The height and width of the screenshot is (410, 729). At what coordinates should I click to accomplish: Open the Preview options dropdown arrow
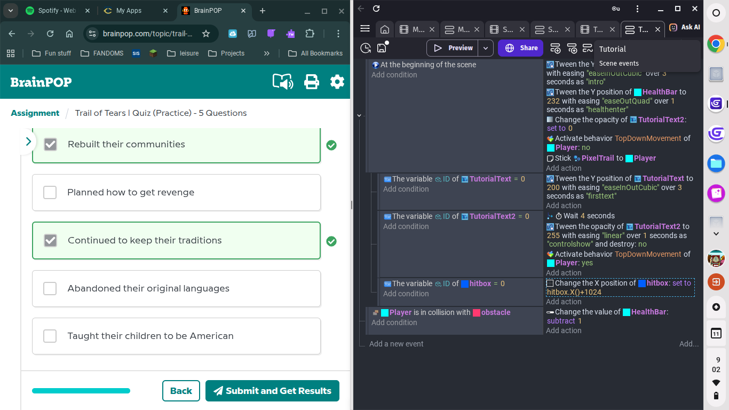click(485, 48)
